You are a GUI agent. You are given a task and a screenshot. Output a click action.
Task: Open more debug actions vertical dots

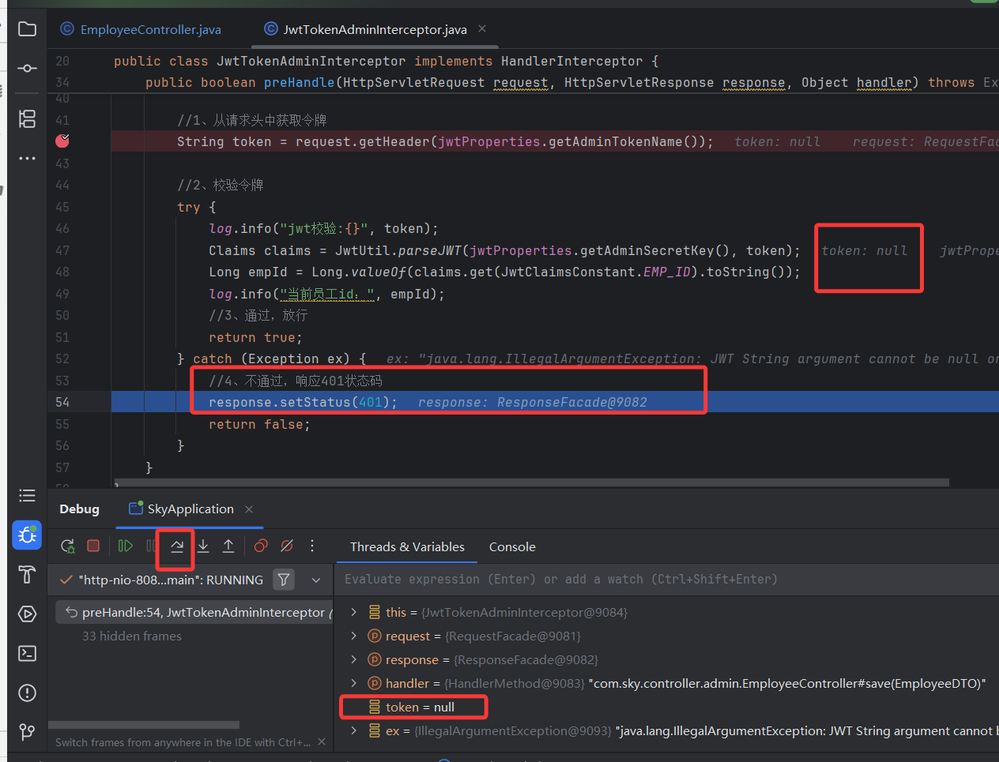click(x=312, y=546)
